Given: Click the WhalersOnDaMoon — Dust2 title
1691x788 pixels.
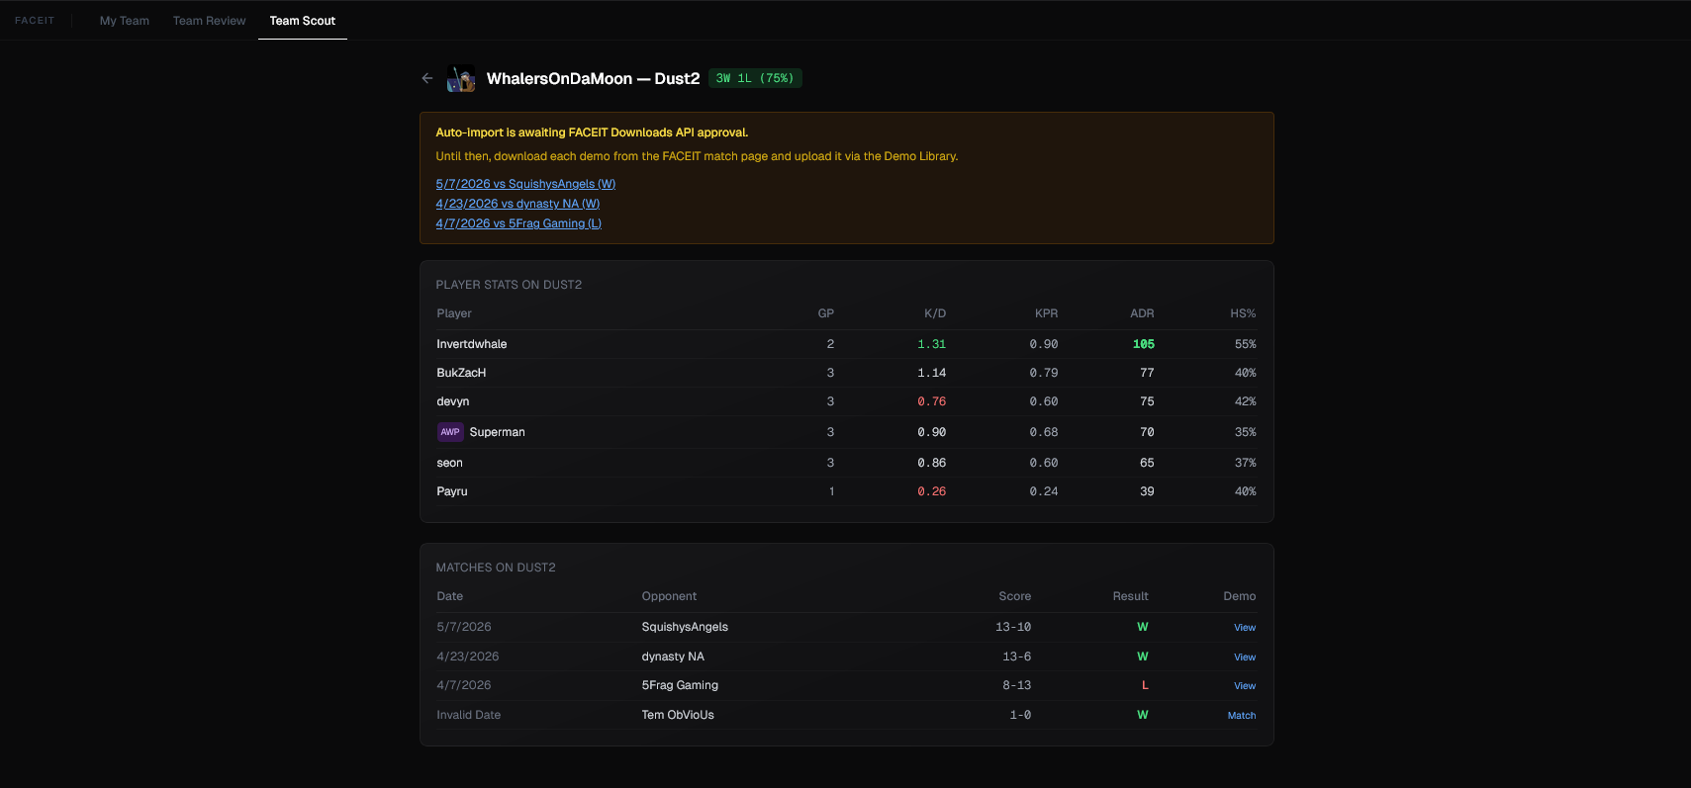Looking at the screenshot, I should point(594,78).
